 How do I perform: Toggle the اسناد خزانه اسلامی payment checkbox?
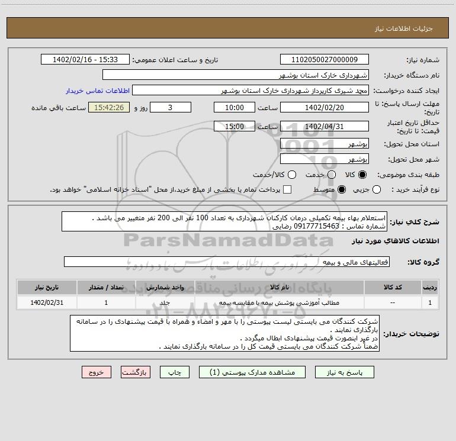coord(287,189)
